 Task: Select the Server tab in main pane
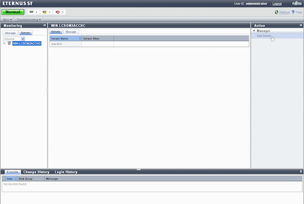[56, 31]
